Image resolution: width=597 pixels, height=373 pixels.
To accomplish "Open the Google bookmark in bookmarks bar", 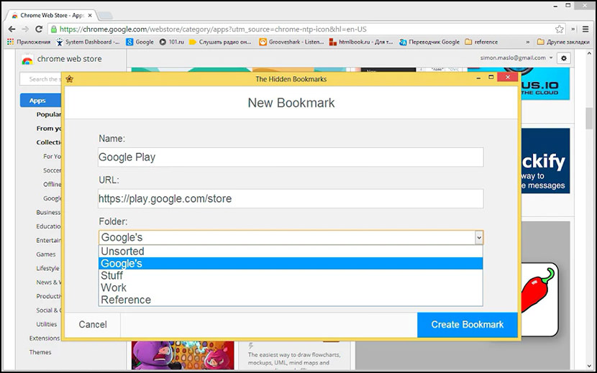I will (140, 42).
